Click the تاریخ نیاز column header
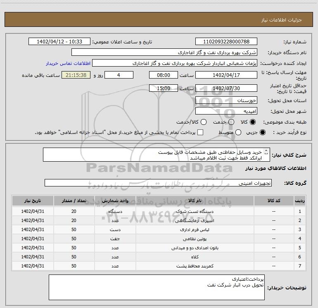 [x=33, y=201]
